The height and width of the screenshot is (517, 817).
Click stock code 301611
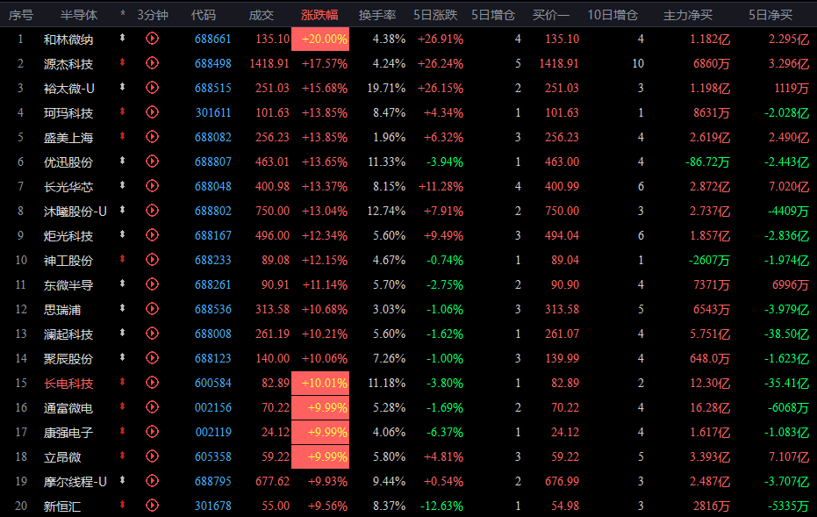213,112
